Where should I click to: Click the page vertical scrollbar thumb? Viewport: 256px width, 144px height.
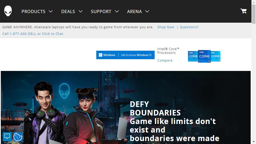click(254, 14)
